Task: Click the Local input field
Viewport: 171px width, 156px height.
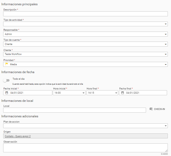Action: pyautogui.click(x=75, y=110)
